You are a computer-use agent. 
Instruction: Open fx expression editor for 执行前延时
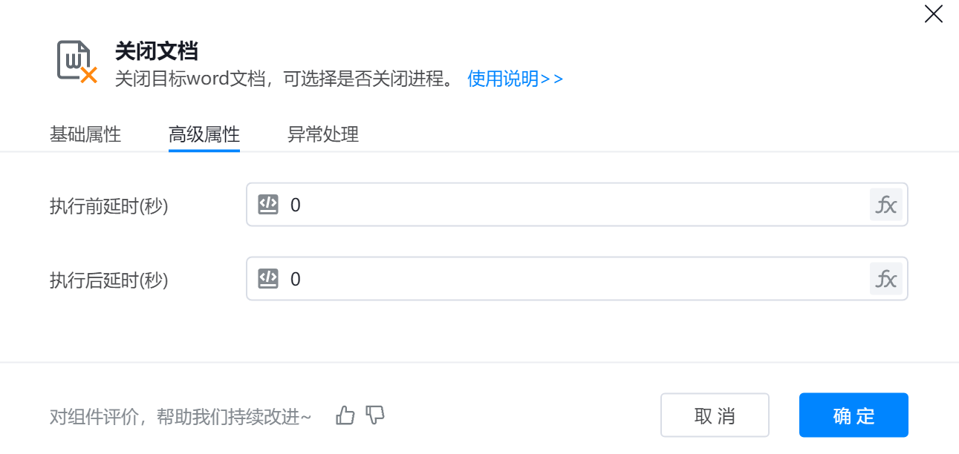click(886, 205)
